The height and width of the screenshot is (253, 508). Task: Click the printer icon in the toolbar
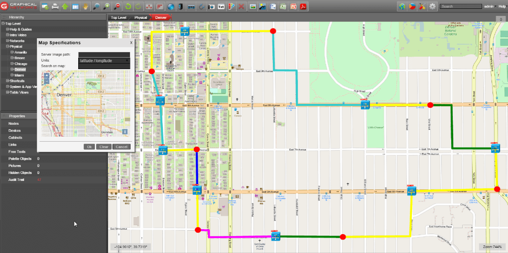click(x=55, y=6)
